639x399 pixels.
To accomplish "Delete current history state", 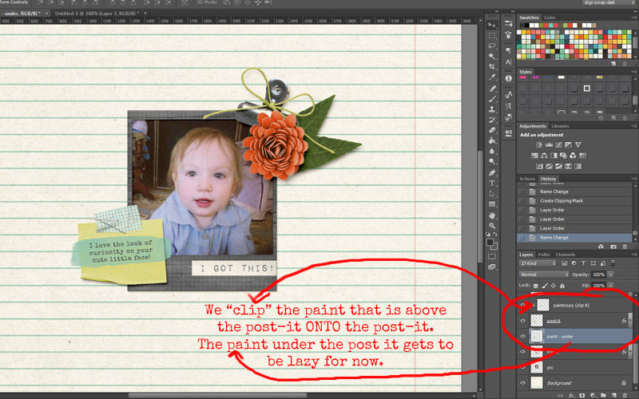I will [625, 247].
